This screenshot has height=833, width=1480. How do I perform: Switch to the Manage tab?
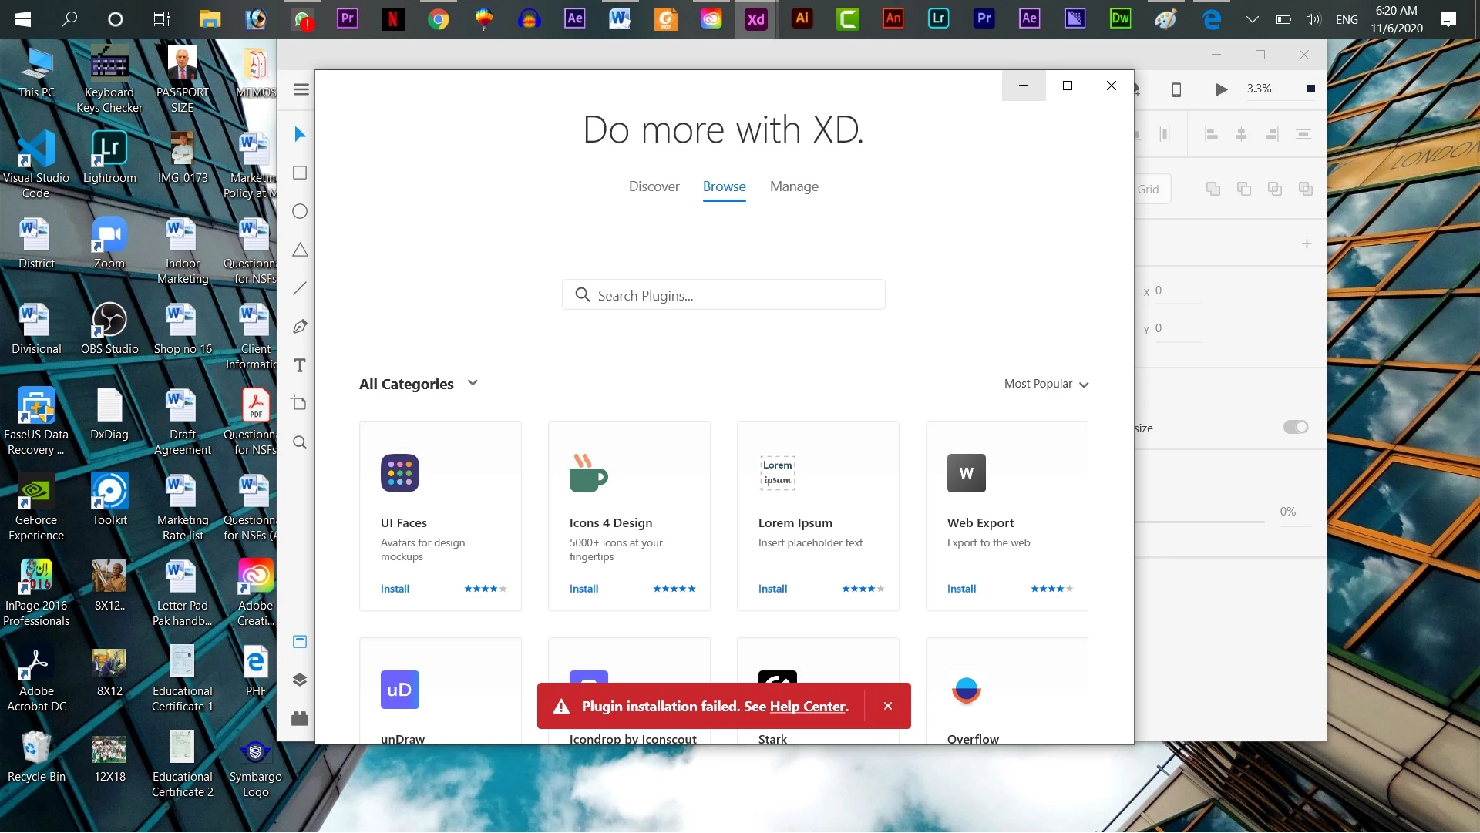(794, 186)
